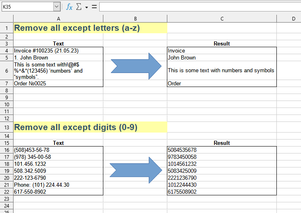Select column B header

(135, 19)
